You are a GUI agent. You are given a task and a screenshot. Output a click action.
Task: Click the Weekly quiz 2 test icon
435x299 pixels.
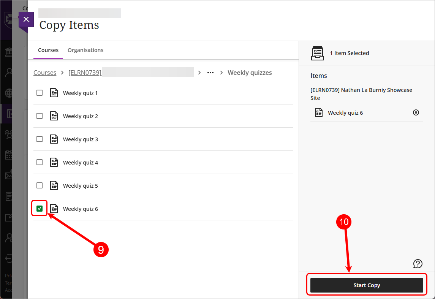[x=54, y=116]
